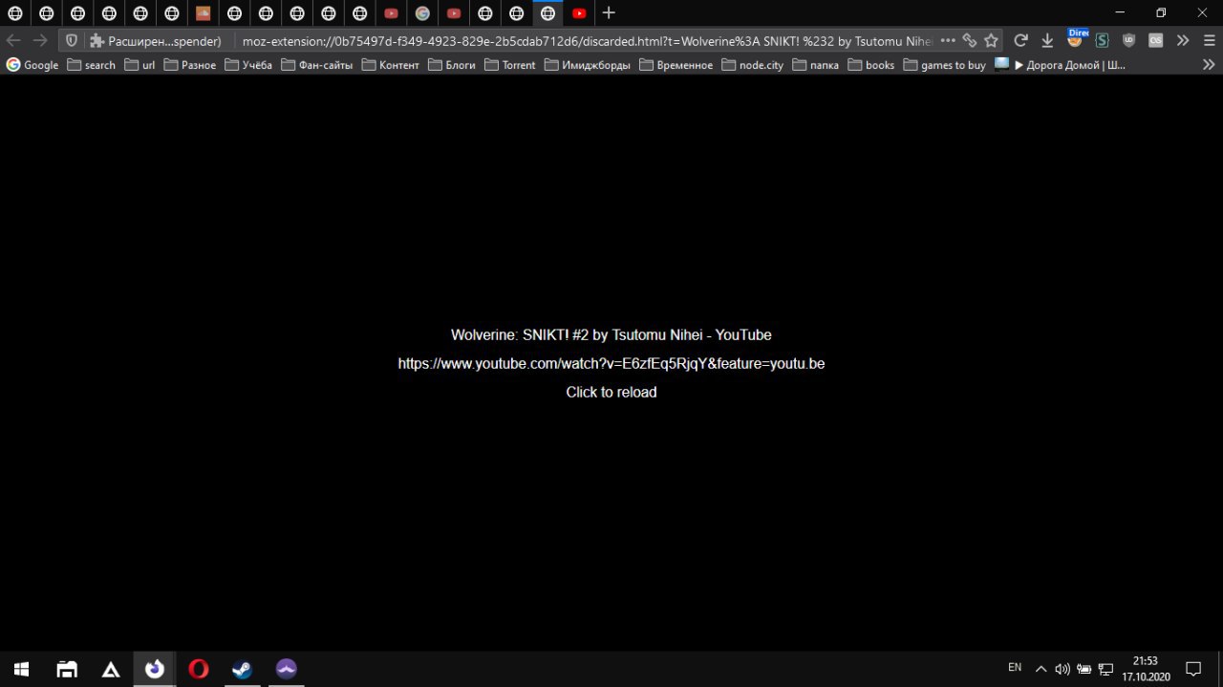Image resolution: width=1223 pixels, height=687 pixels.
Task: Open Google bookmark
Action: coord(32,65)
